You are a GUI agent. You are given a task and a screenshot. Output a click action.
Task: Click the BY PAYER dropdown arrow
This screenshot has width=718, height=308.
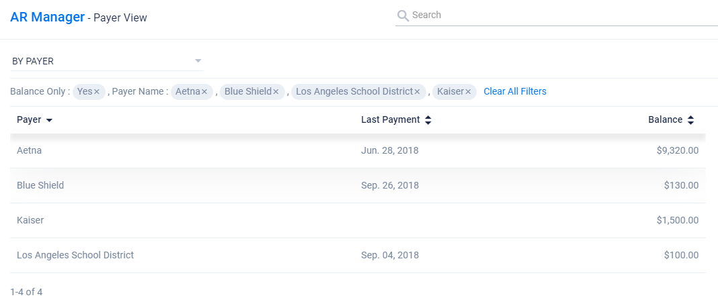(x=198, y=61)
